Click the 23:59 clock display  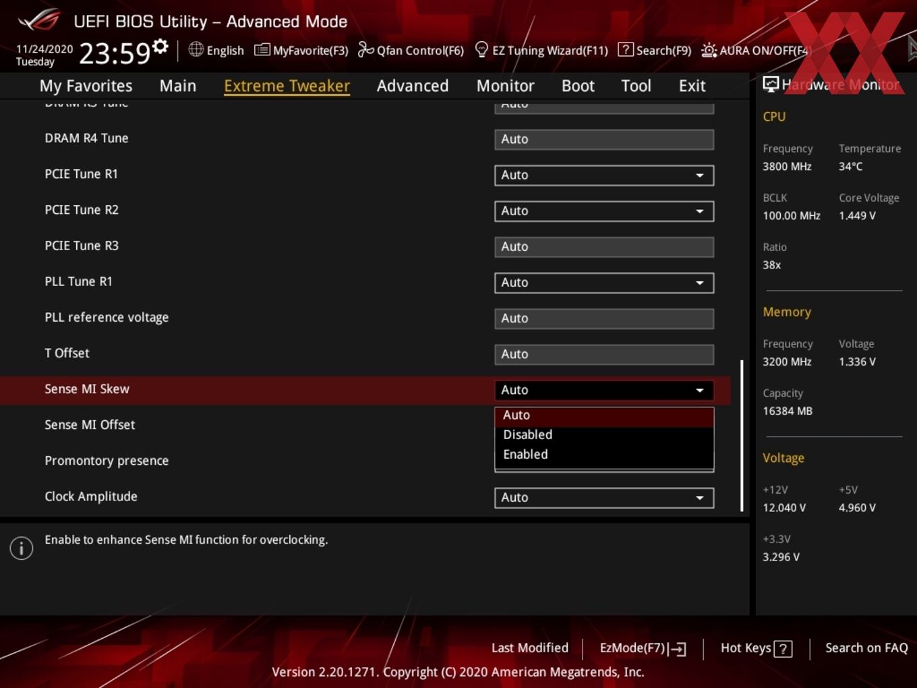115,53
